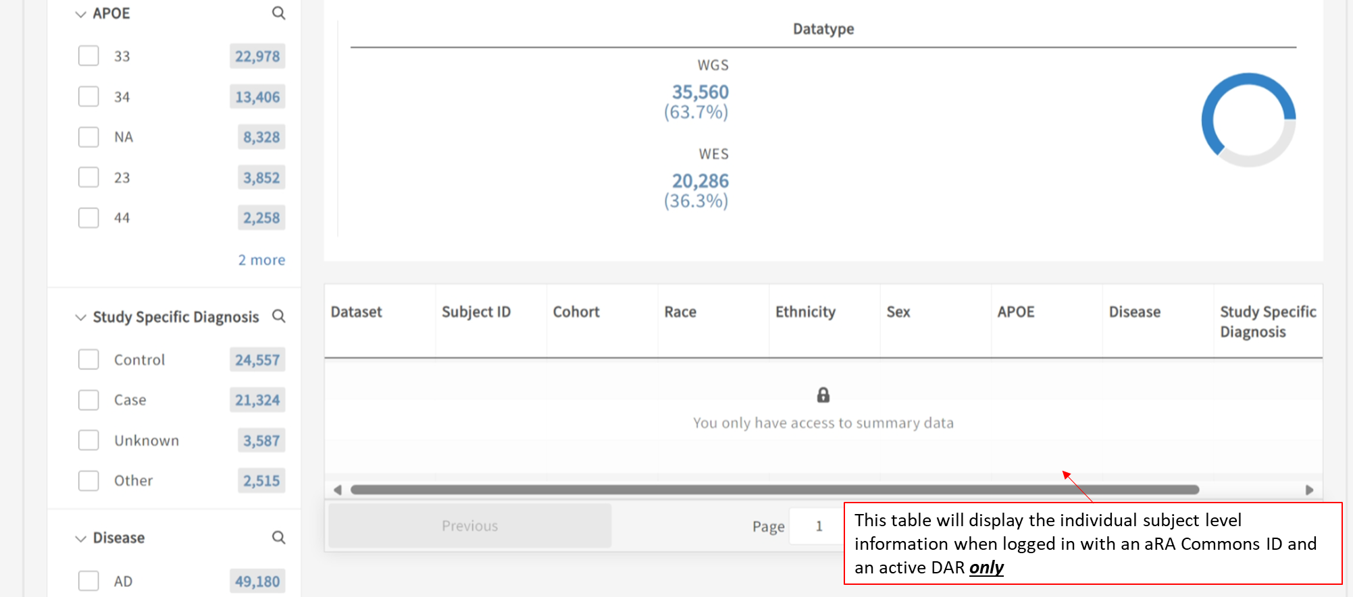Image resolution: width=1353 pixels, height=597 pixels.
Task: Open search in Study Specific Diagnosis filter
Action: pos(278,316)
